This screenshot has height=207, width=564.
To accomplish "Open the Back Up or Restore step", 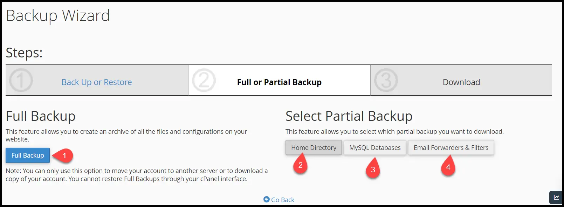I will (x=97, y=82).
